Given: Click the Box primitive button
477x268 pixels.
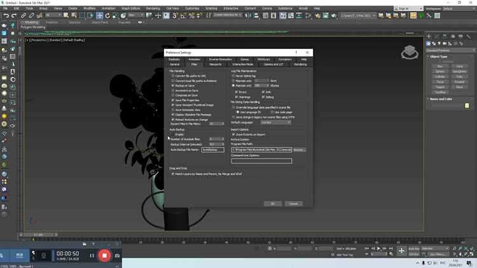Looking at the screenshot, I should click(x=440, y=66).
